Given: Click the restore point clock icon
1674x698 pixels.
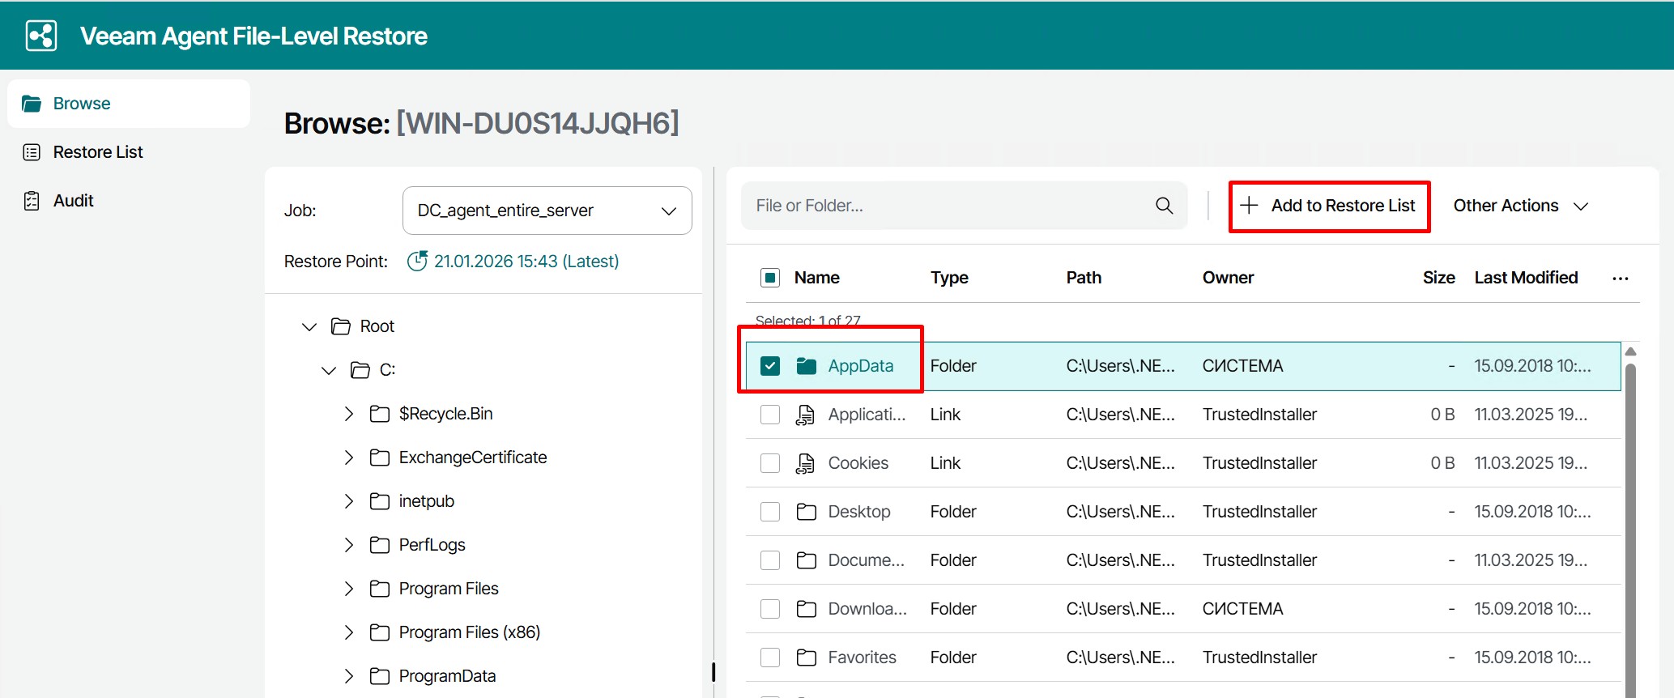Looking at the screenshot, I should pyautogui.click(x=417, y=262).
